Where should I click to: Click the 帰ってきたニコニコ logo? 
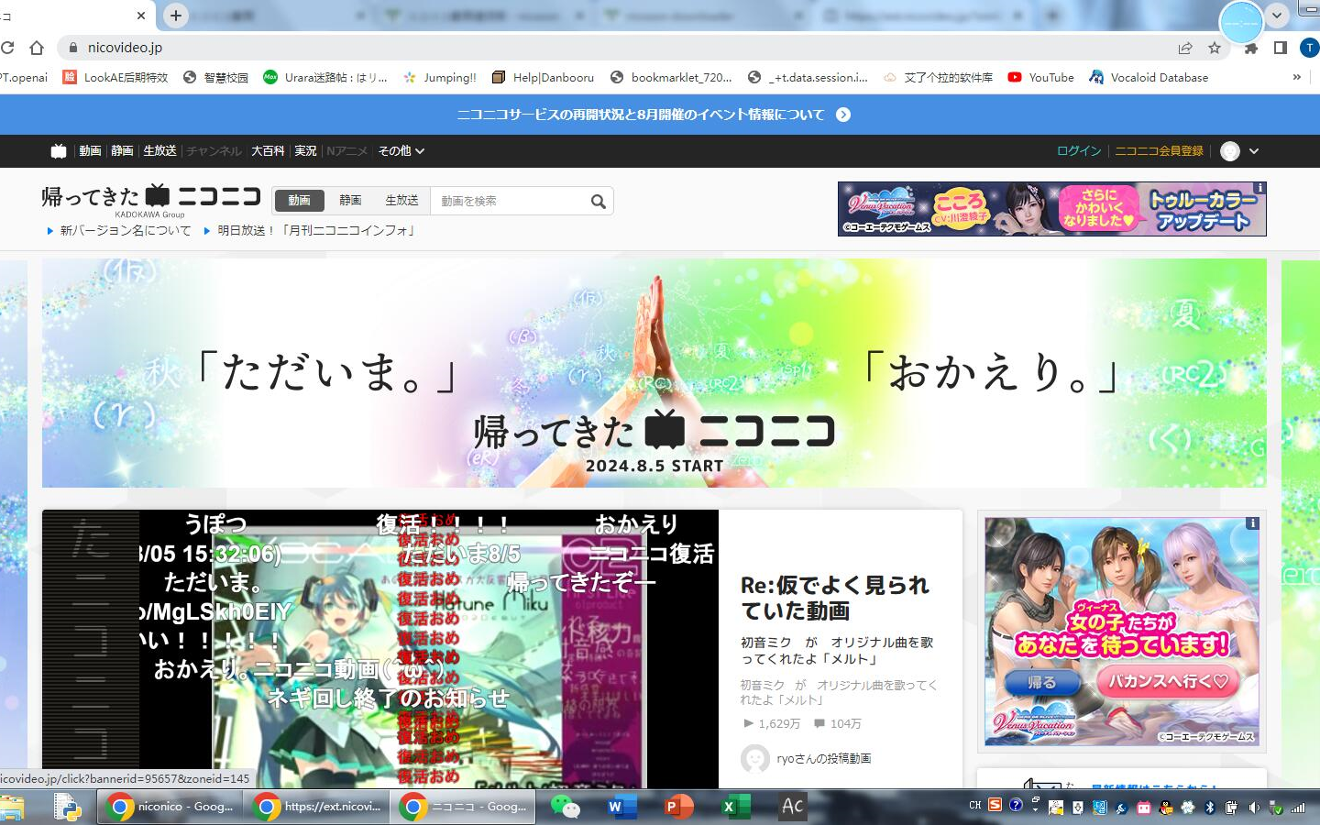tap(151, 198)
